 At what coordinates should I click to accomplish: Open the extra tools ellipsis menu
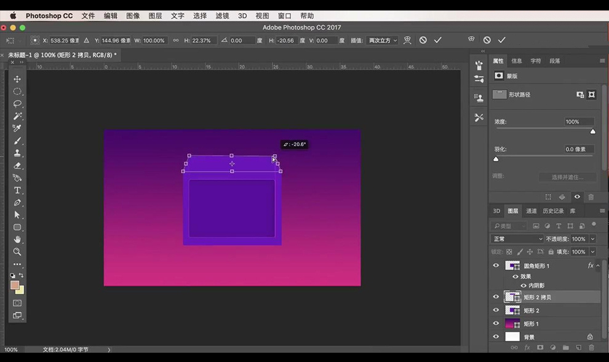(x=17, y=264)
